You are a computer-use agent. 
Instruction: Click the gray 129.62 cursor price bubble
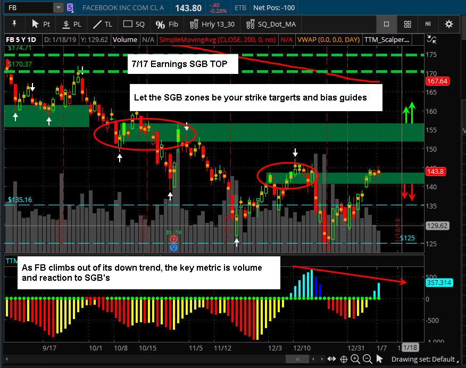437,225
